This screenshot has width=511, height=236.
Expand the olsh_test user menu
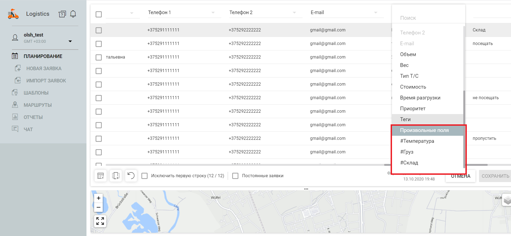click(x=70, y=41)
